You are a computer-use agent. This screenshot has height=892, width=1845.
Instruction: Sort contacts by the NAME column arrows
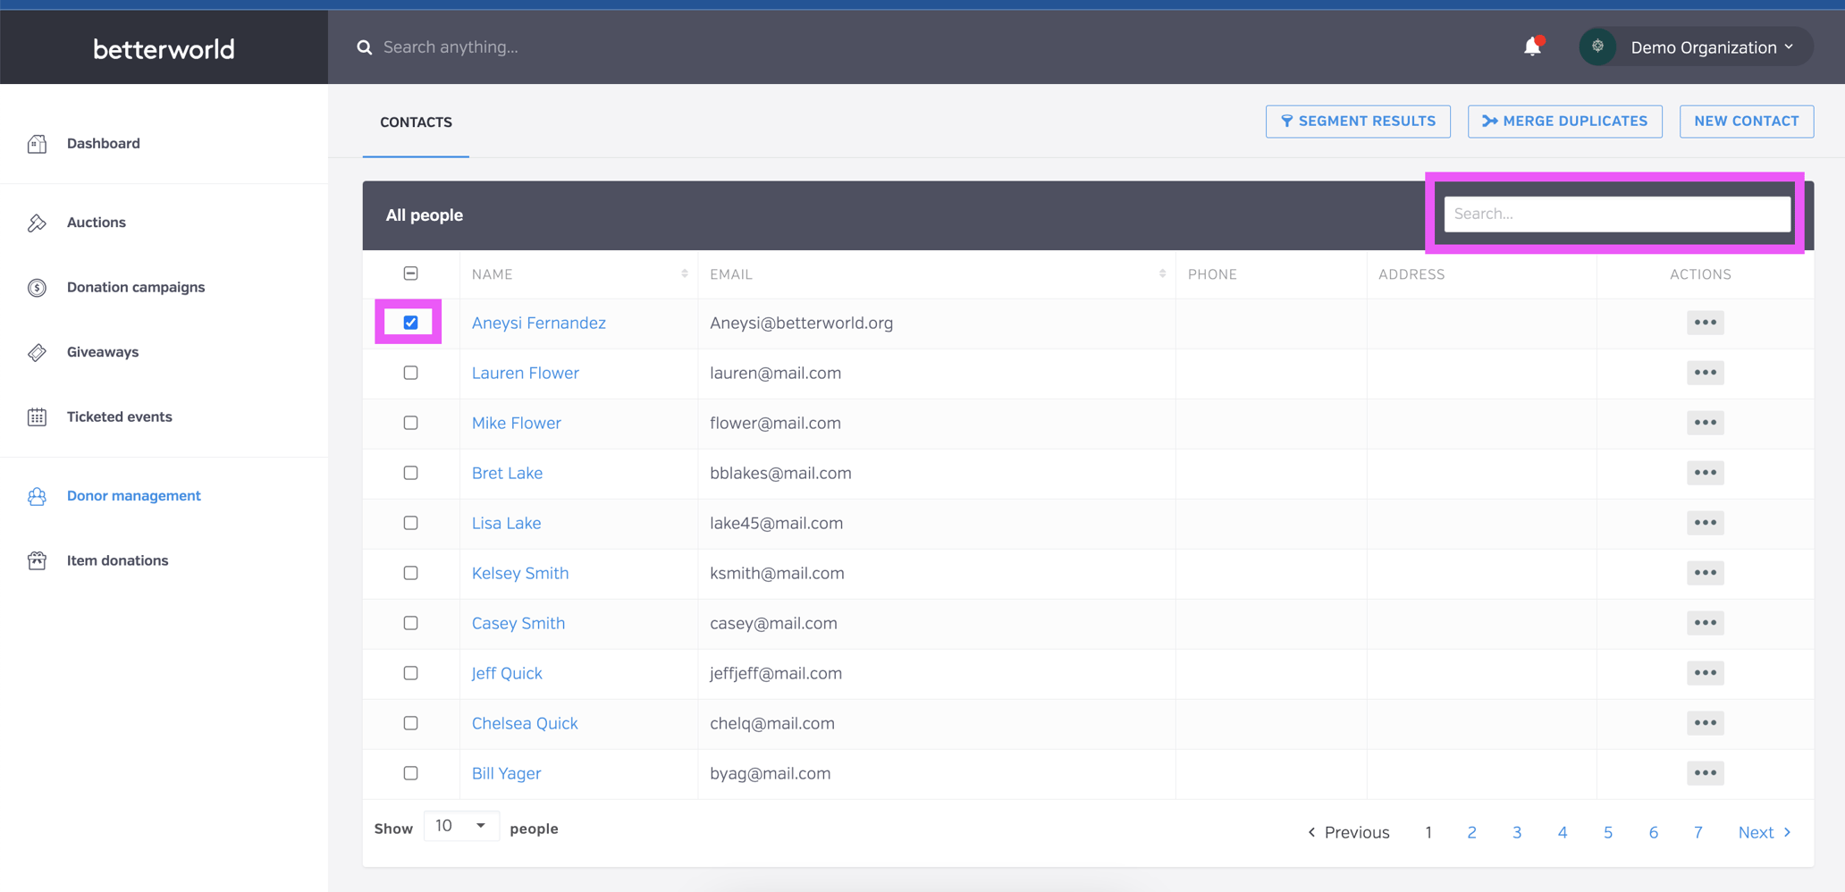click(x=685, y=273)
